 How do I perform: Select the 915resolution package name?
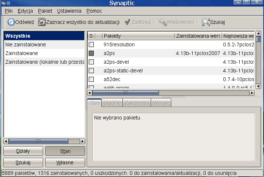point(119,45)
